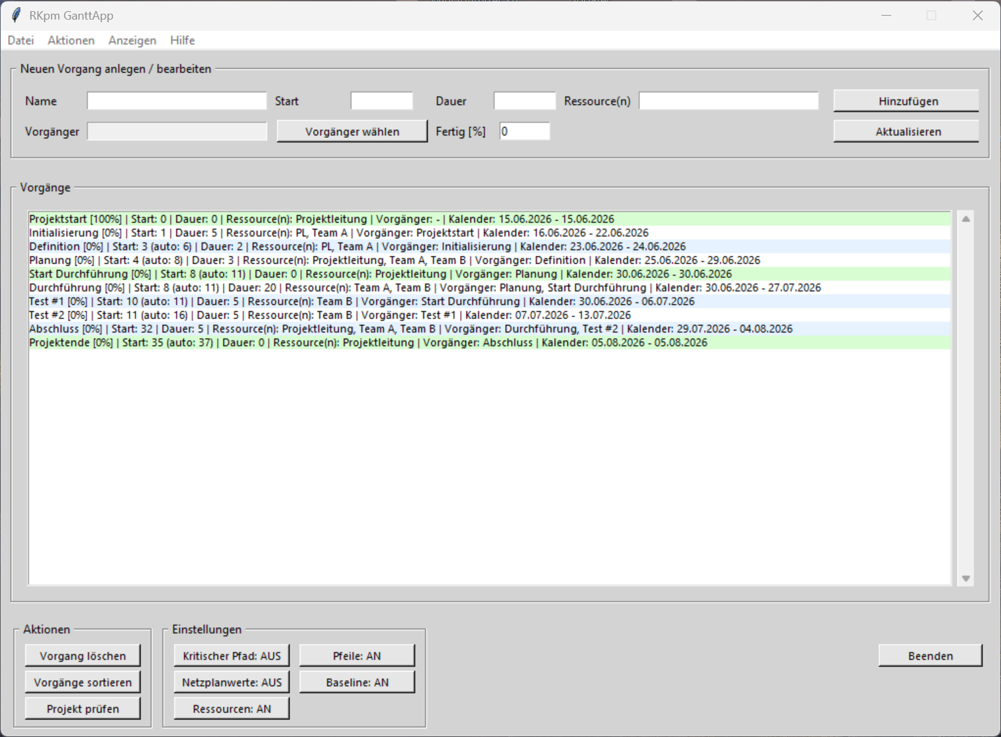Open the Vorgänger wählen dialog
The width and height of the screenshot is (1001, 737).
tap(352, 131)
